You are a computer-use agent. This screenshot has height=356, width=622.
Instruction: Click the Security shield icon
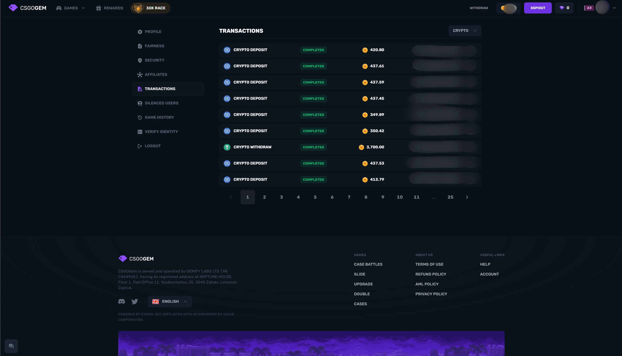pyautogui.click(x=140, y=60)
